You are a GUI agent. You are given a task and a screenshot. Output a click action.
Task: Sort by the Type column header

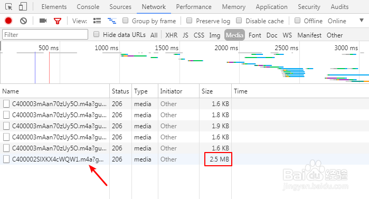(x=145, y=91)
